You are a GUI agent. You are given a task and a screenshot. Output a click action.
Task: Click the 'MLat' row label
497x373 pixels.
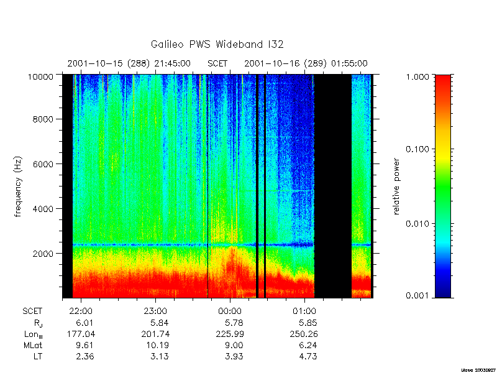[x=33, y=345]
